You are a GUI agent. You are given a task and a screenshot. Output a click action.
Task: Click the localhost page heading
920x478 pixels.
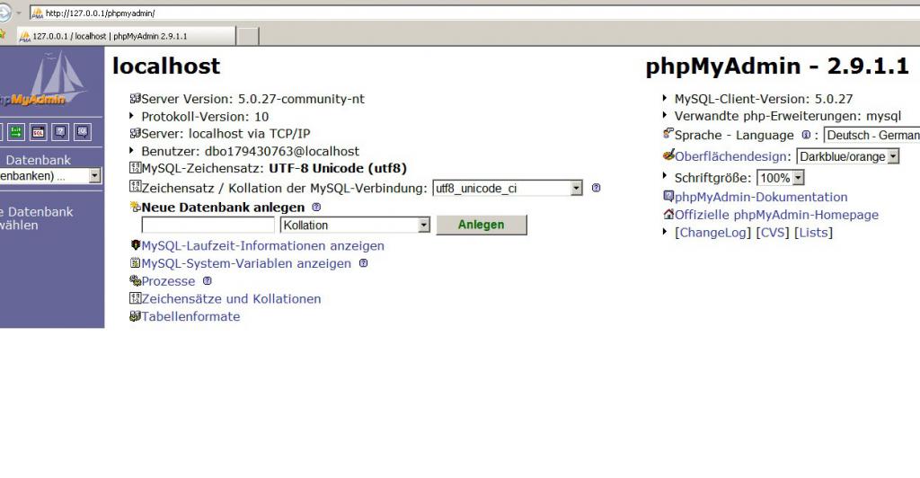166,66
